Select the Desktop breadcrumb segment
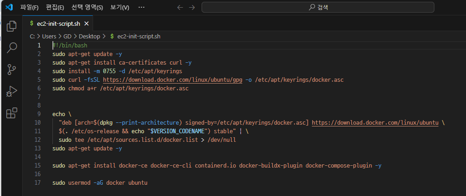Image resolution: width=466 pixels, height=196 pixels. point(89,36)
